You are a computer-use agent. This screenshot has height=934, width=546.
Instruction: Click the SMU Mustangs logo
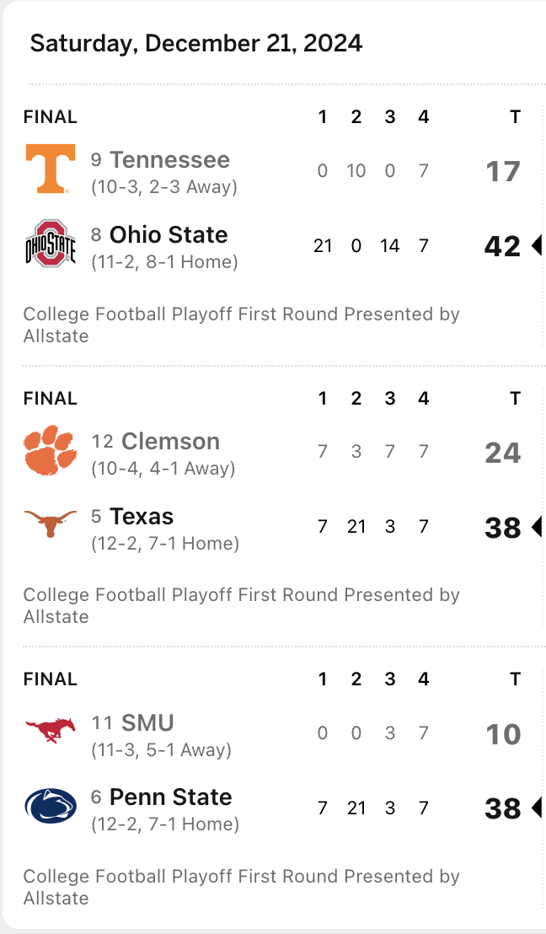click(50, 730)
